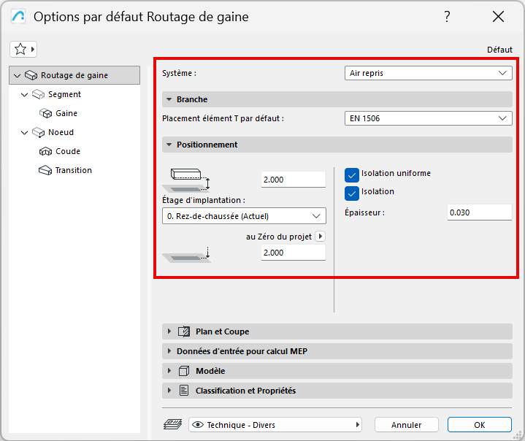Screen dimensions: 525x441
Task: Select the Transition node icon
Action: [x=45, y=170]
